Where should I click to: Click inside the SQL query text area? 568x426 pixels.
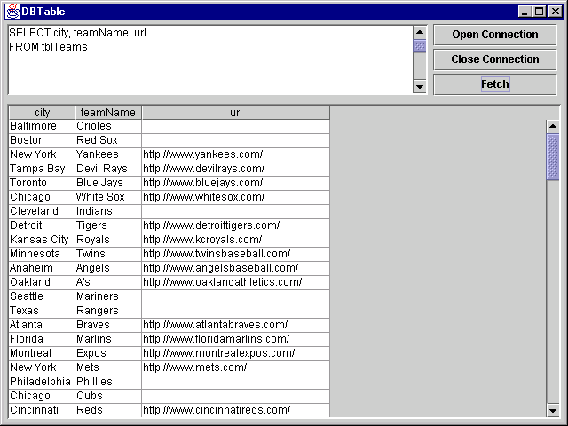[x=210, y=59]
